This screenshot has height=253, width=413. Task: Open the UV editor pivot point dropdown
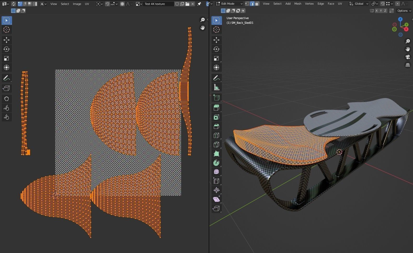[99, 4]
